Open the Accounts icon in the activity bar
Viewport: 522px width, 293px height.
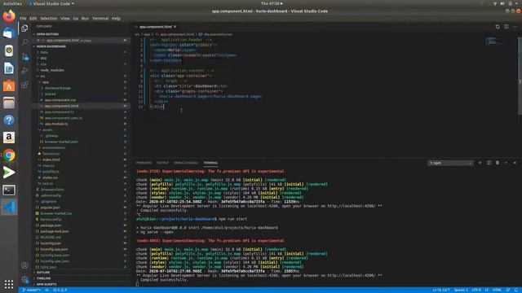click(x=24, y=265)
